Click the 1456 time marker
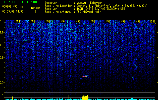Screen dimensions: 158x100 pyautogui.click(x=92, y=21)
